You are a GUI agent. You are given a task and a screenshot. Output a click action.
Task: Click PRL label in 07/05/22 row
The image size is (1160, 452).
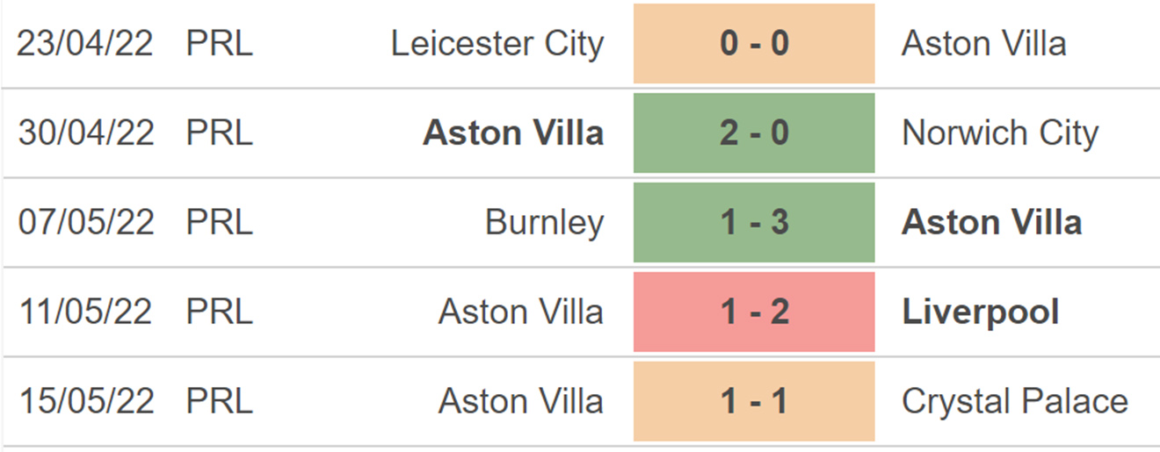(220, 223)
